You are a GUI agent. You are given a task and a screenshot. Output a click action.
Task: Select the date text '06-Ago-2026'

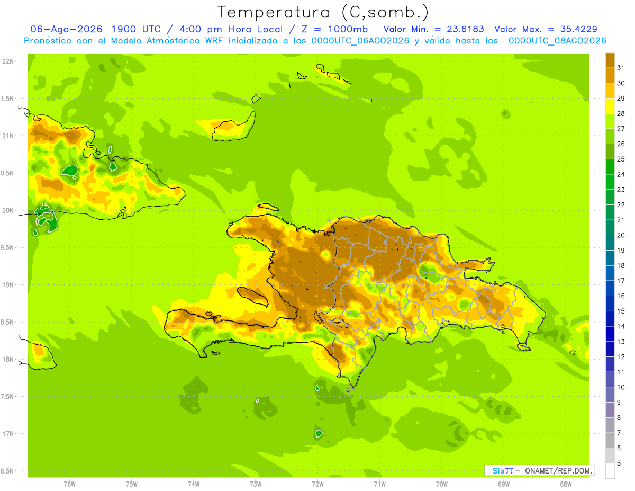tap(66, 29)
